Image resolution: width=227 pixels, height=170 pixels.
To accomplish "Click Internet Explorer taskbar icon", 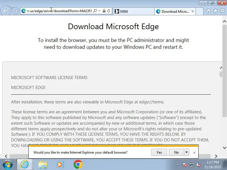I will 25,165.
